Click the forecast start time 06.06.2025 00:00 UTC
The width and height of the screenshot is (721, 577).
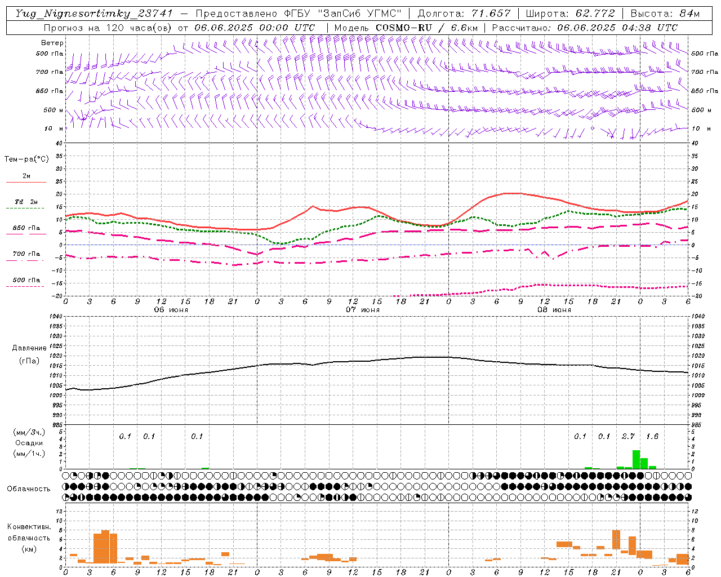[255, 28]
